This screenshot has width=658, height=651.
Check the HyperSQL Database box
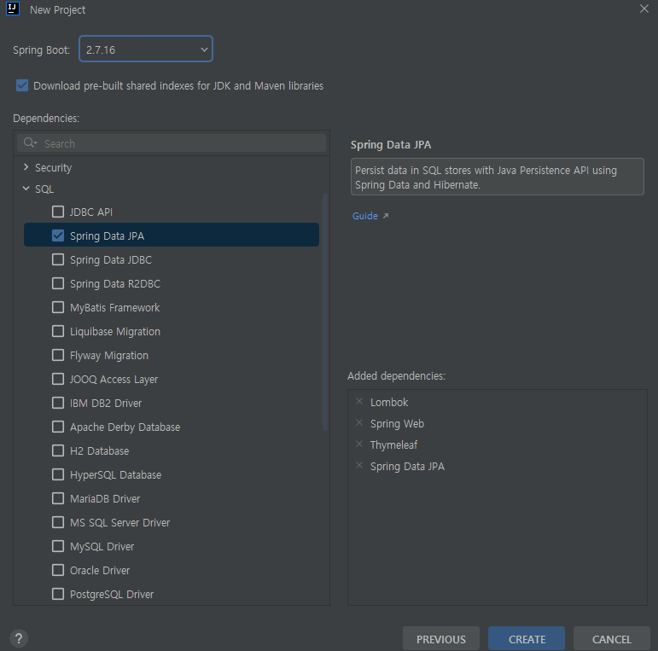(58, 475)
